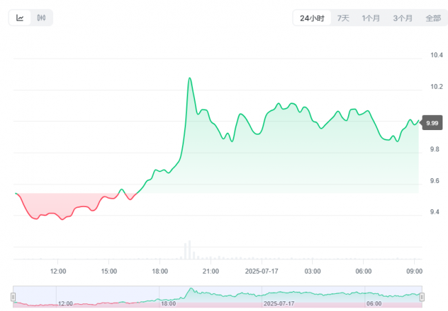Select the 全部 time range tab
Screen dimensions: 448x311
(x=433, y=19)
